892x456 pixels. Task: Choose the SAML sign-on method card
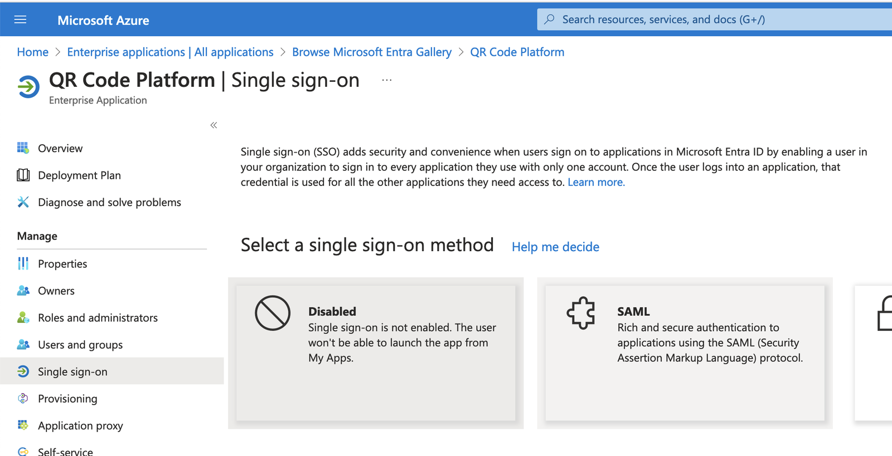(685, 353)
